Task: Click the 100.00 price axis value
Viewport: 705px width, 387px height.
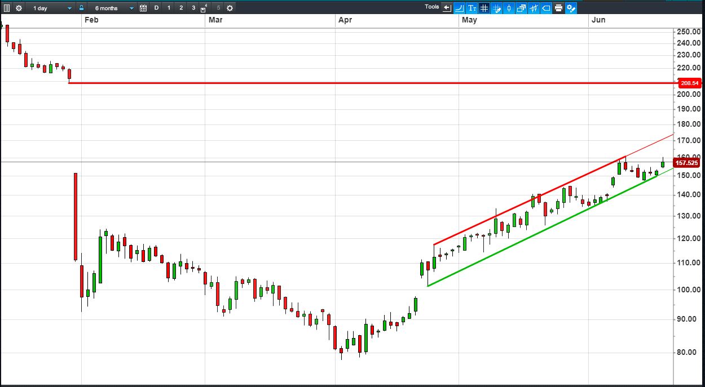Action: (689, 290)
